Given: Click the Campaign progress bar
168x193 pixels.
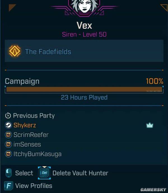Looking at the screenshot, I should click(84, 89).
